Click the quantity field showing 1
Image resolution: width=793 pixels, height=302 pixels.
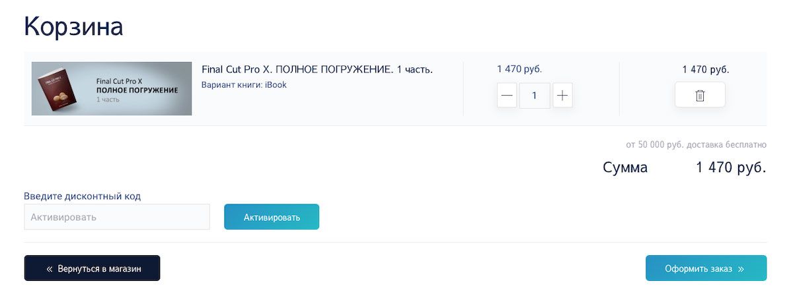coord(535,96)
